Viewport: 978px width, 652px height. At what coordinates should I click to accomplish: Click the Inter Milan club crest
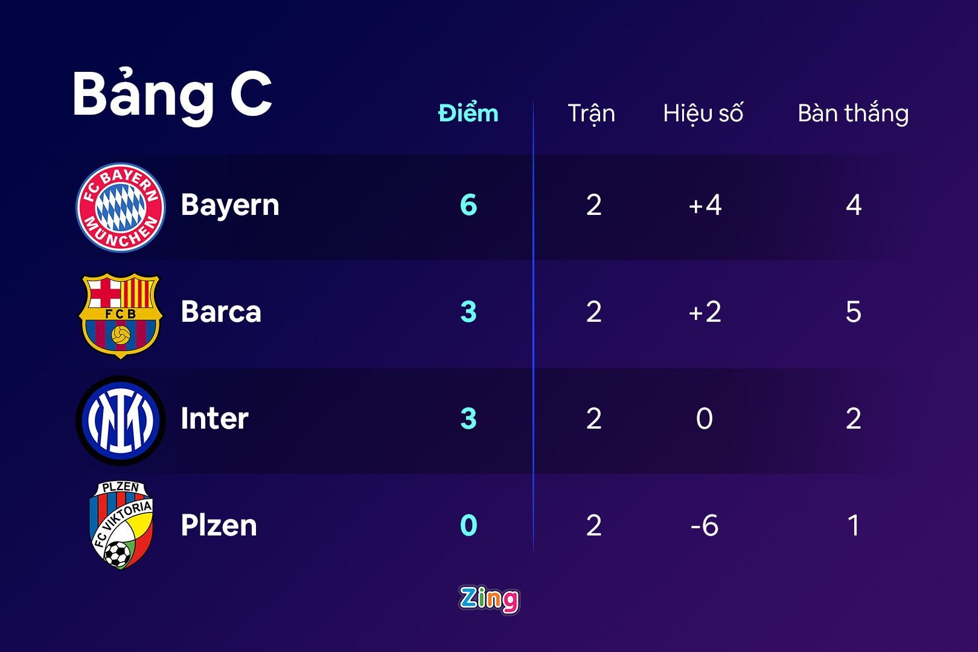coord(121,420)
